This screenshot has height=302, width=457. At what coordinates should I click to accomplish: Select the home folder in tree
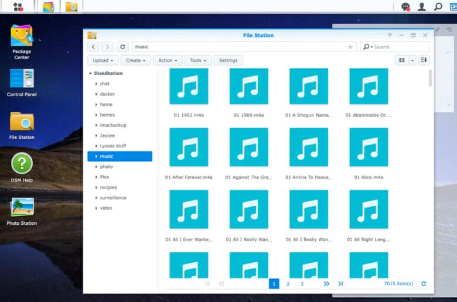click(106, 104)
